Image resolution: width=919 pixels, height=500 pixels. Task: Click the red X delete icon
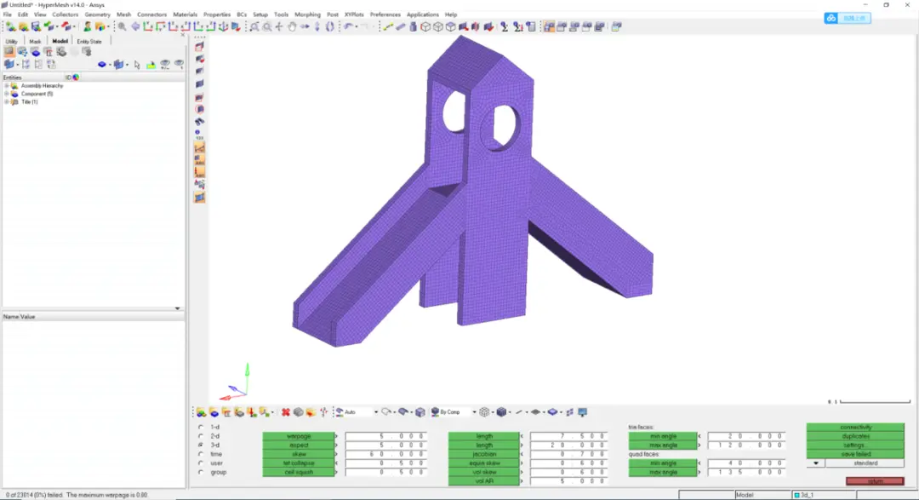[285, 412]
